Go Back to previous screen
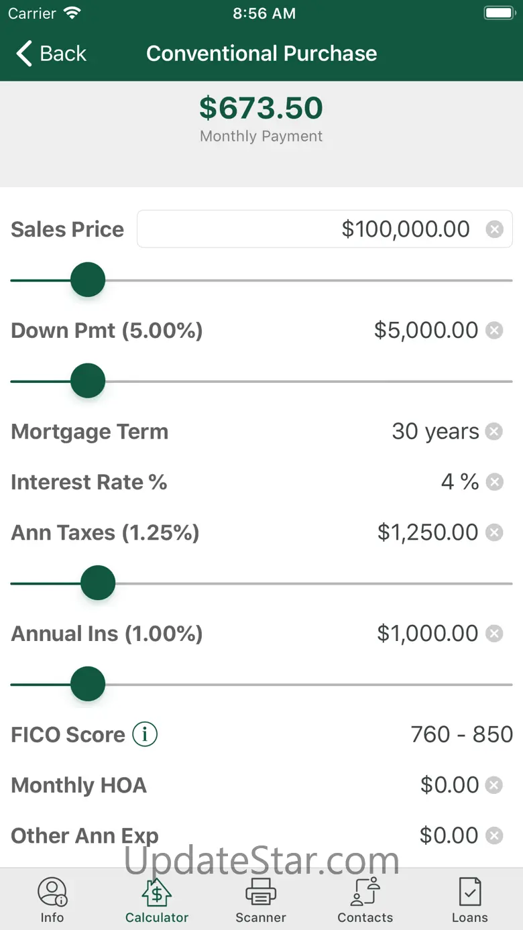 tap(52, 54)
